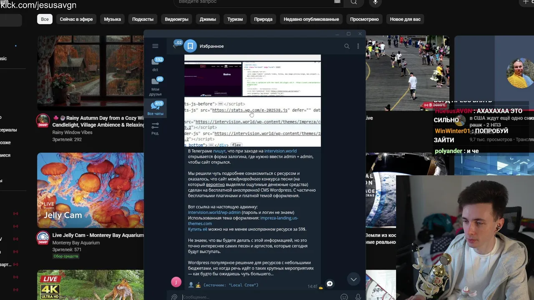Open Rainy Window Vibes channel name
This screenshot has height=300, width=534.
[72, 132]
